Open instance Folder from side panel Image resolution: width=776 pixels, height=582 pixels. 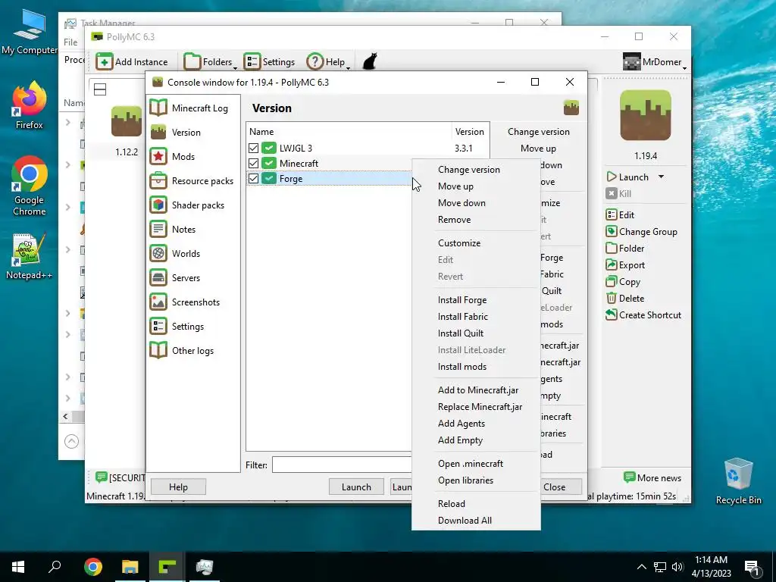pos(612,249)
